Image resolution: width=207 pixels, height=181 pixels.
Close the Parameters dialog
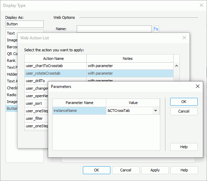(x=197, y=87)
